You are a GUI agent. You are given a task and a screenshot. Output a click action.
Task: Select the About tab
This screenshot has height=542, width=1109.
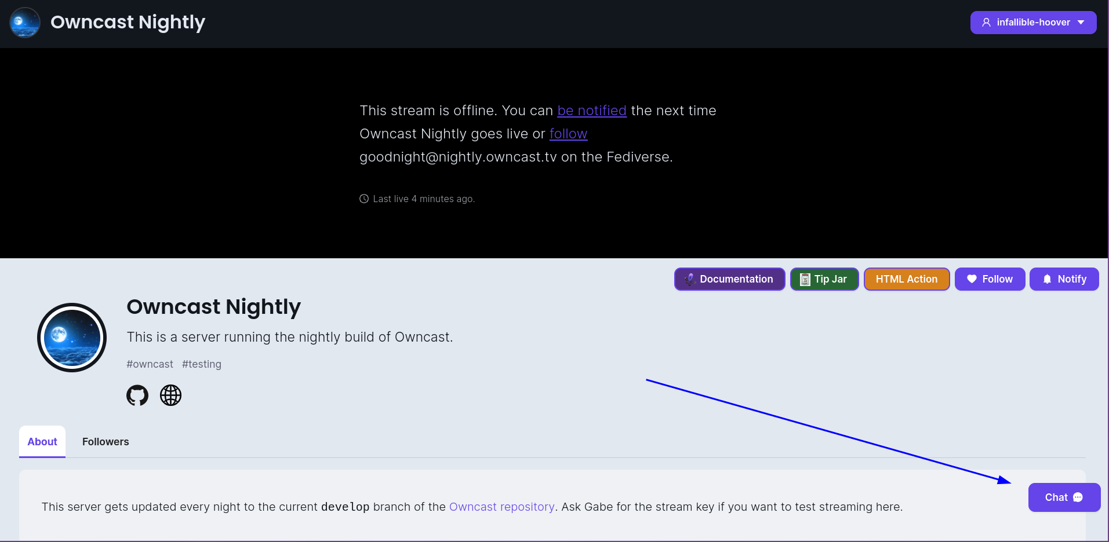click(42, 441)
